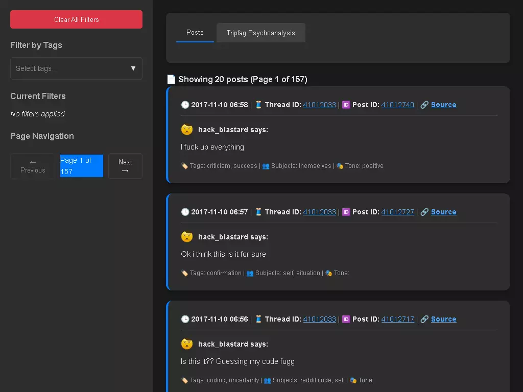Click 'Is this it?? Guessing my code fugg'
The height and width of the screenshot is (392, 523).
tap(237, 361)
